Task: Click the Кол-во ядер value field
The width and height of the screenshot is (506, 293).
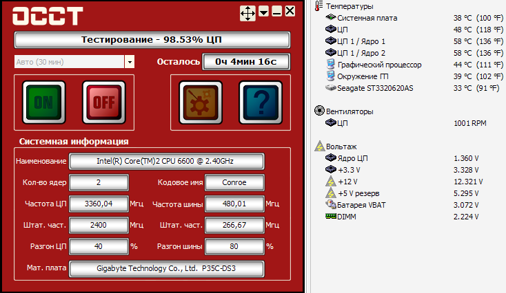Action: (99, 182)
